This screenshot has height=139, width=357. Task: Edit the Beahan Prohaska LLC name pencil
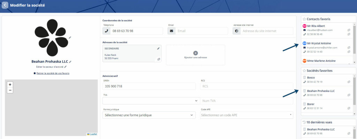[70, 62]
